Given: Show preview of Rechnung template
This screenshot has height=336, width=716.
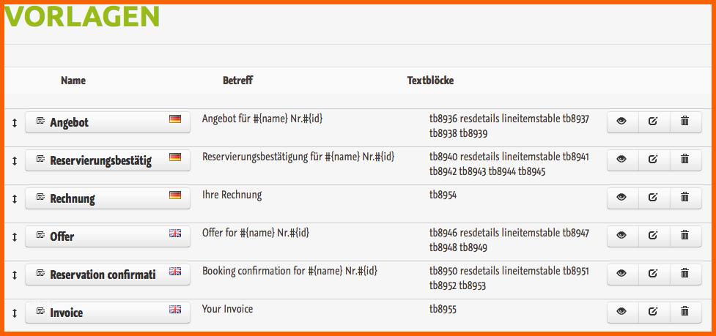Looking at the screenshot, I should click(x=622, y=198).
